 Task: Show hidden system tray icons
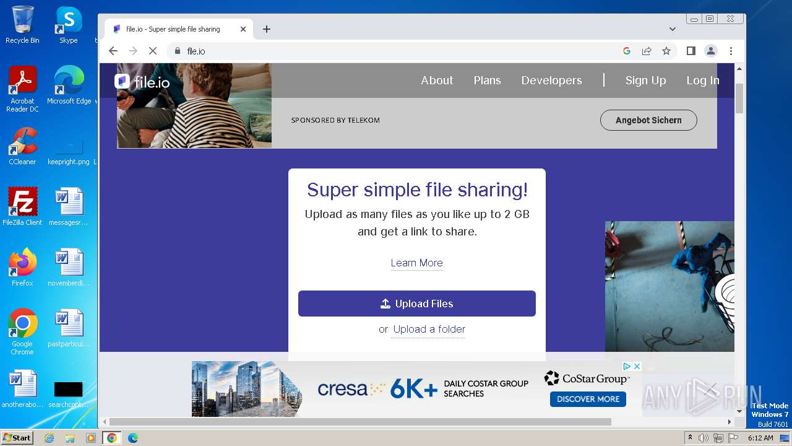click(x=690, y=438)
